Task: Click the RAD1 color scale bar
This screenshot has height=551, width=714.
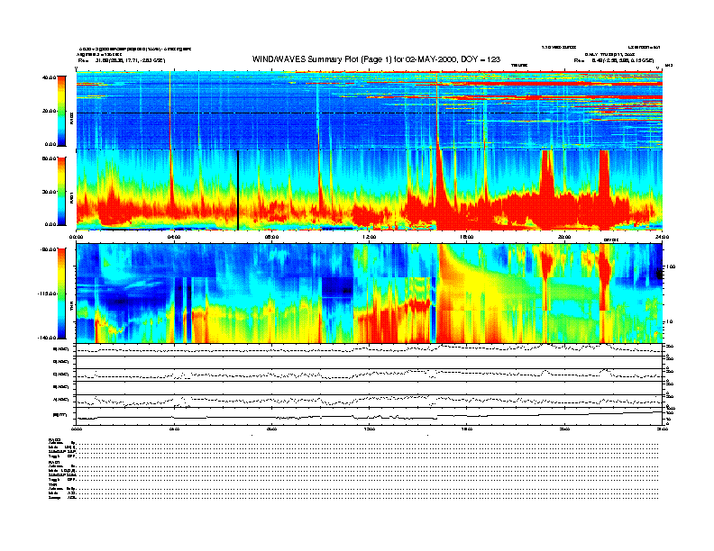Action: [x=61, y=191]
